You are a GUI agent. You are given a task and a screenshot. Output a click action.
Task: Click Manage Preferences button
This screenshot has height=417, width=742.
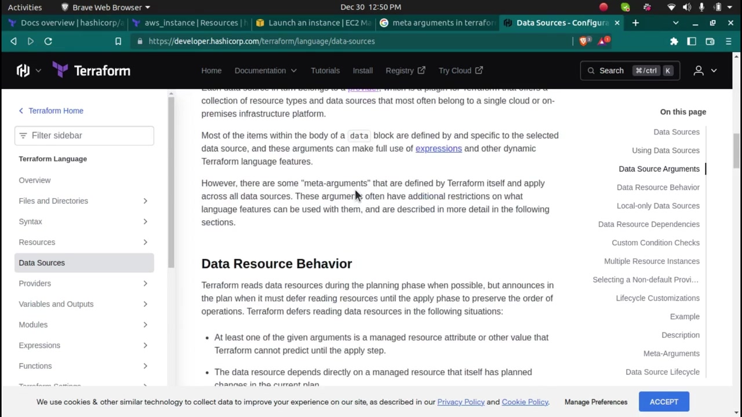[x=596, y=402]
